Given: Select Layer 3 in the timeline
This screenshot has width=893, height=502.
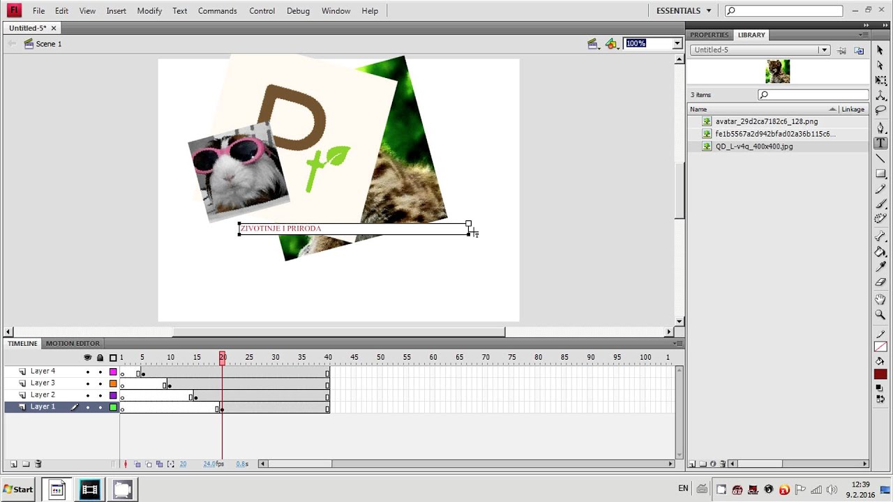Looking at the screenshot, I should click(x=43, y=383).
